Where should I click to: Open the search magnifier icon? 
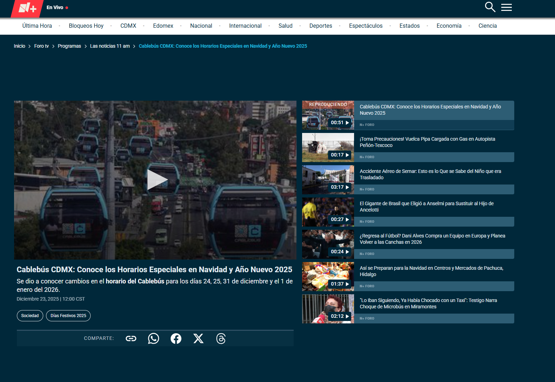[490, 7]
